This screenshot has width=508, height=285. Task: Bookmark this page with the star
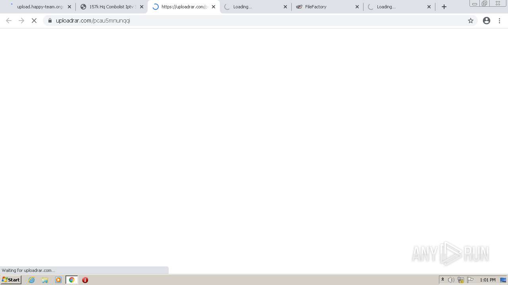coord(471,21)
